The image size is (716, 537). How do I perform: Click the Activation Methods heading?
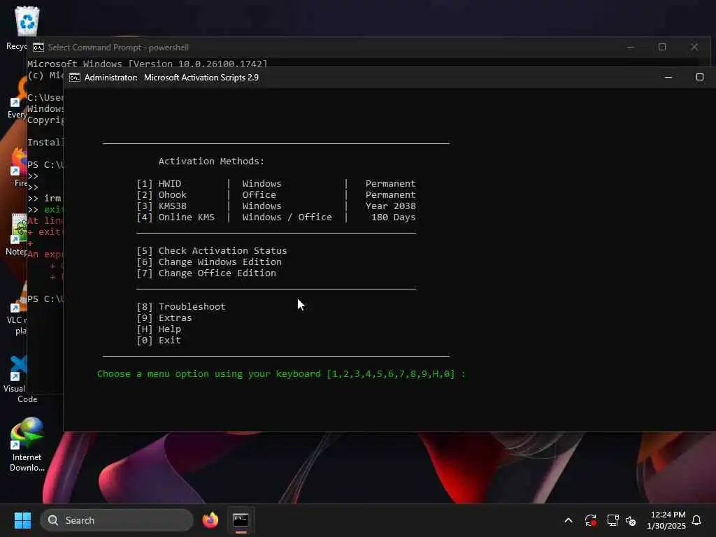pyautogui.click(x=211, y=162)
